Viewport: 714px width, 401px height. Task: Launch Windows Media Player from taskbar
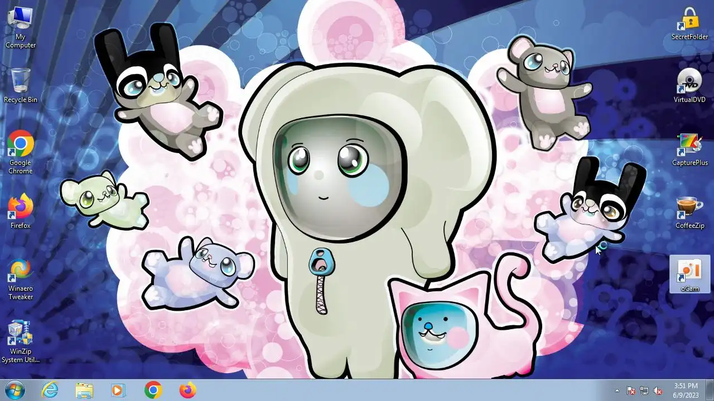(118, 390)
